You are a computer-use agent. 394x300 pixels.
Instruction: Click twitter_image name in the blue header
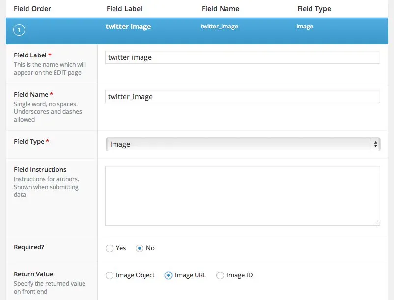point(219,27)
